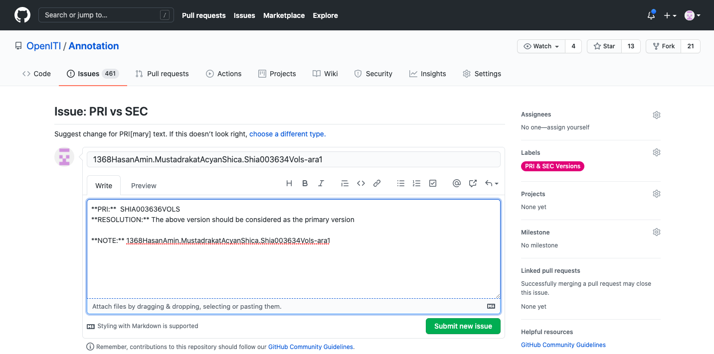Image resolution: width=714 pixels, height=354 pixels.
Task: Switch to the Write tab
Action: point(104,186)
